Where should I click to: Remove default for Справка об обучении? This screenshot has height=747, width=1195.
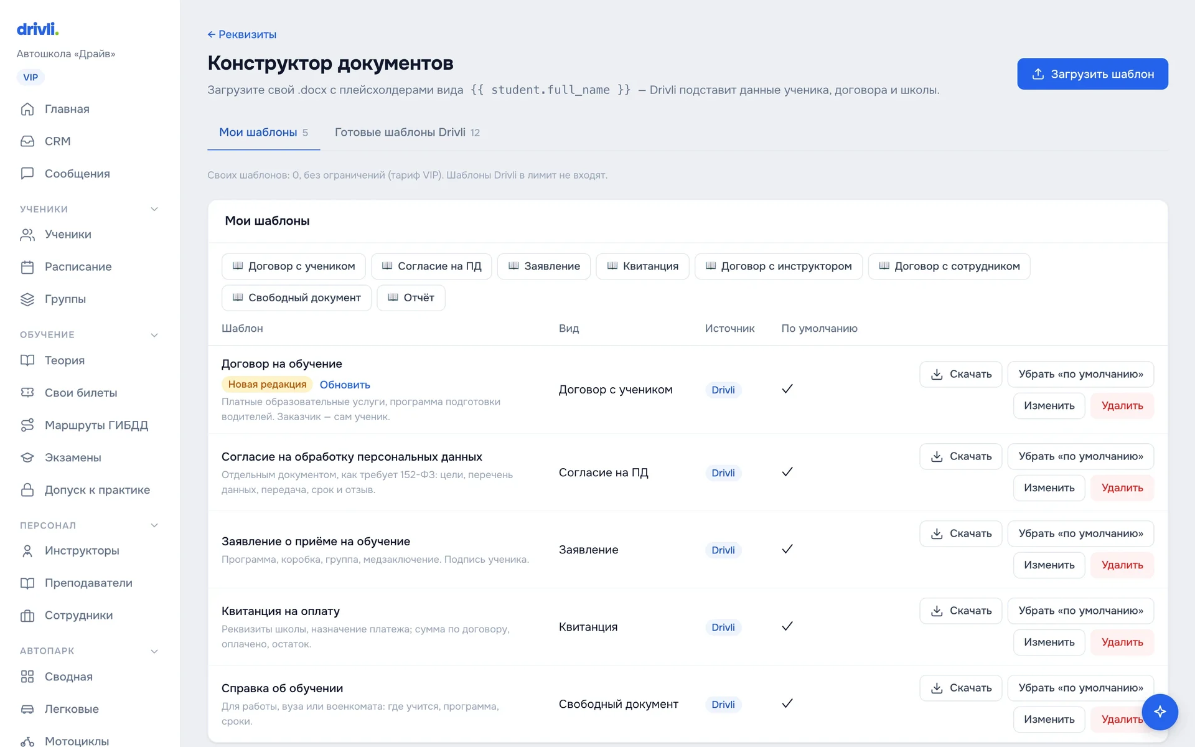click(1080, 688)
